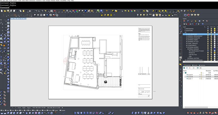Click the New Layer icon in the Layers panel

185,24
